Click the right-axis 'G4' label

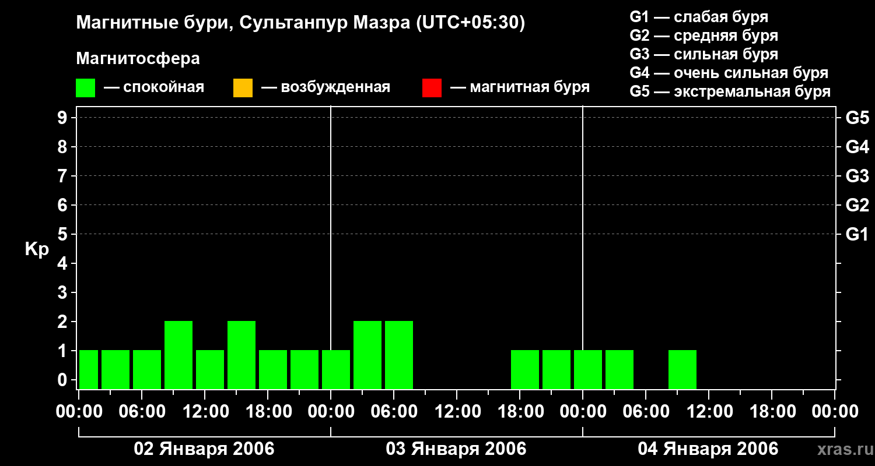click(x=857, y=147)
